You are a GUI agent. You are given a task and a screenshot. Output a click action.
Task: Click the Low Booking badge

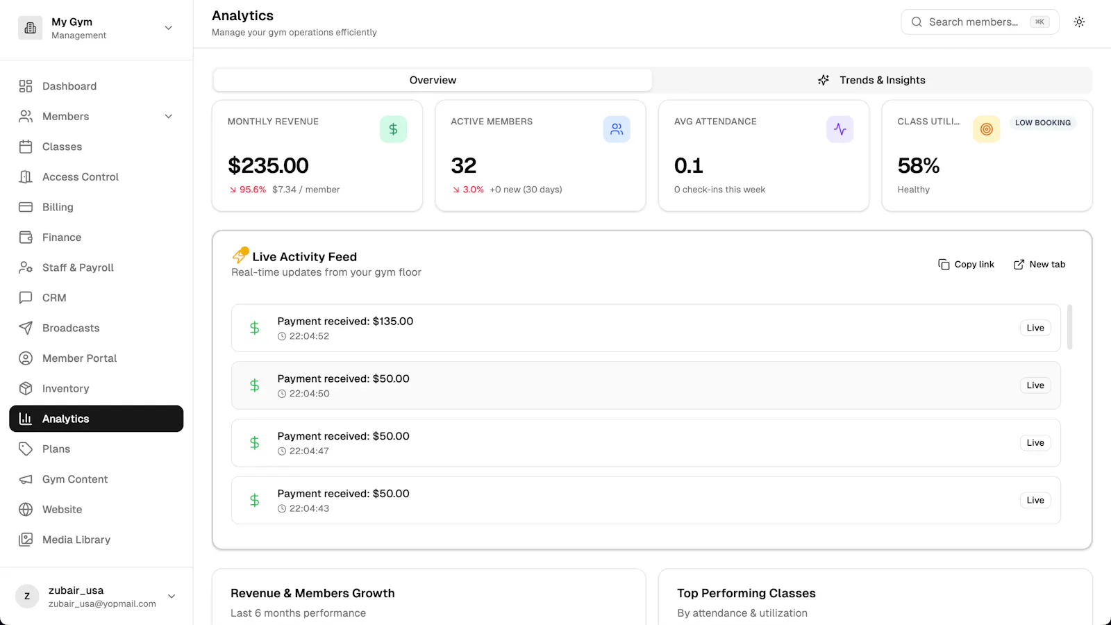(x=1042, y=123)
